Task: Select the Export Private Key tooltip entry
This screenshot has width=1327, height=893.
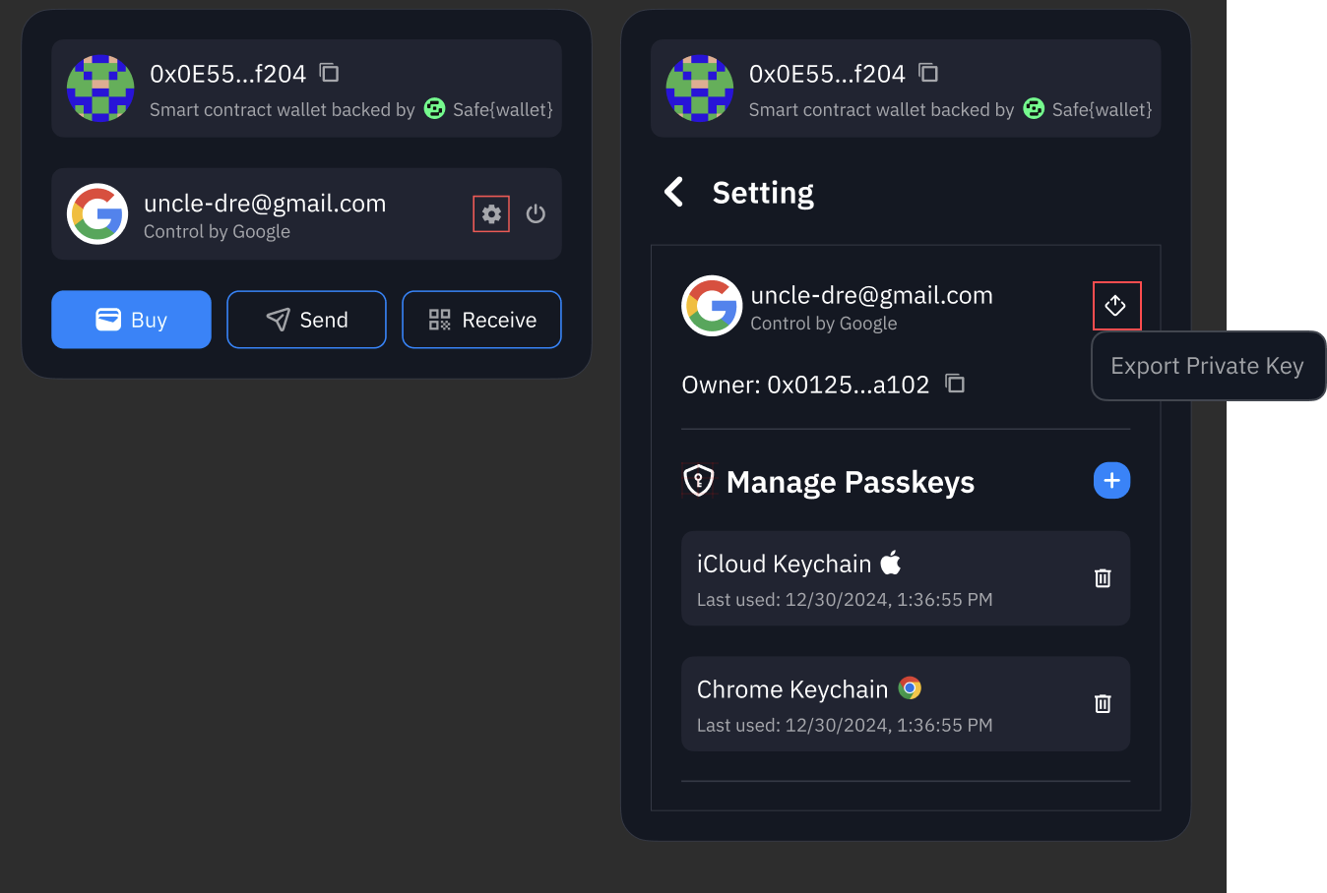Action: tap(1207, 365)
